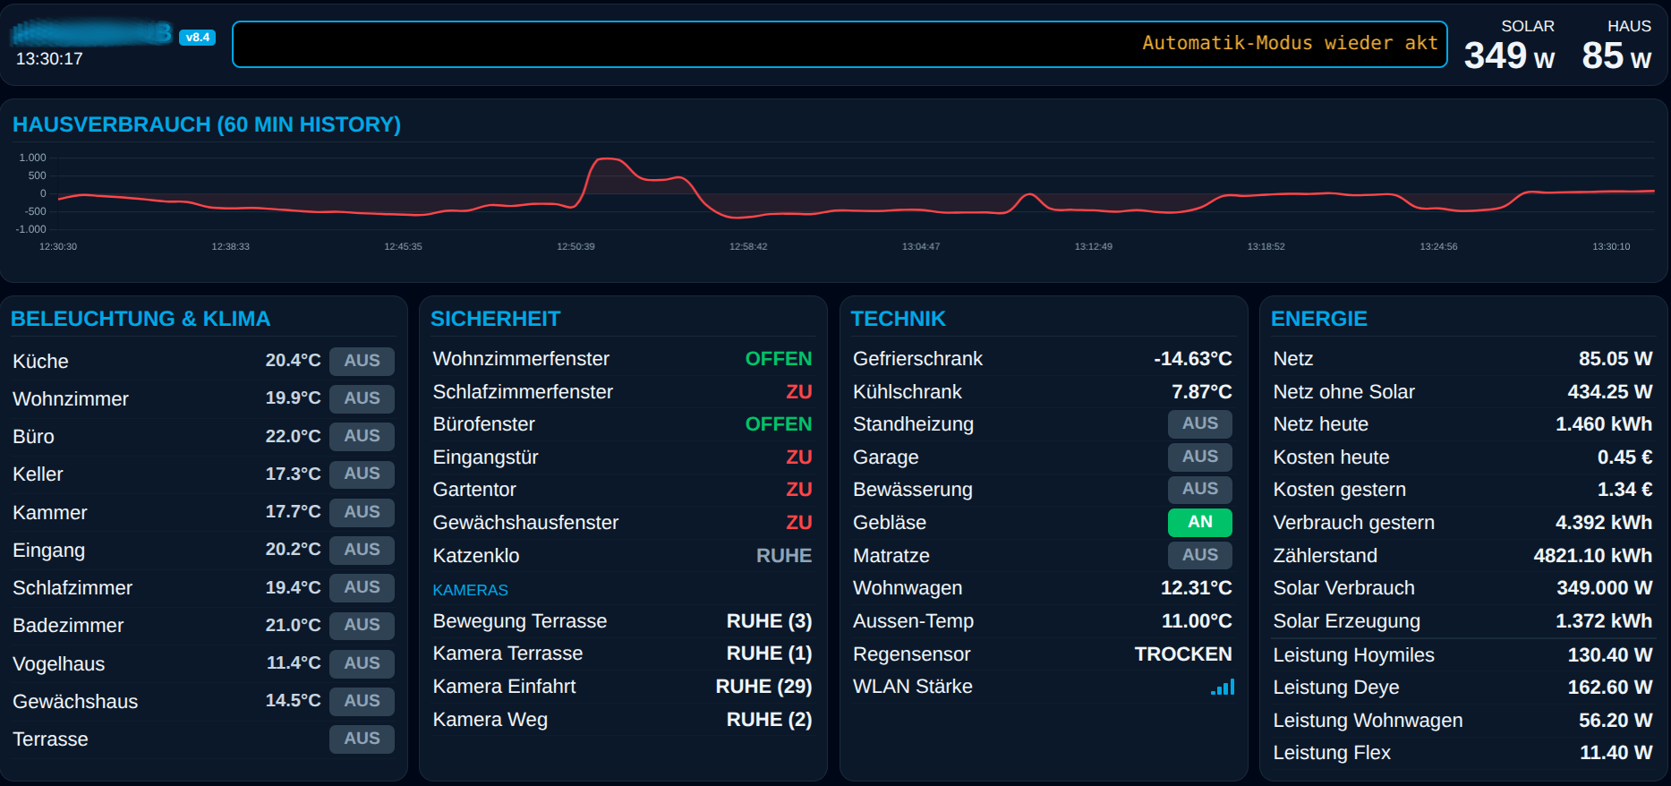The image size is (1671, 786).
Task: Click the Eingangstür ZU status
Action: pos(799,457)
